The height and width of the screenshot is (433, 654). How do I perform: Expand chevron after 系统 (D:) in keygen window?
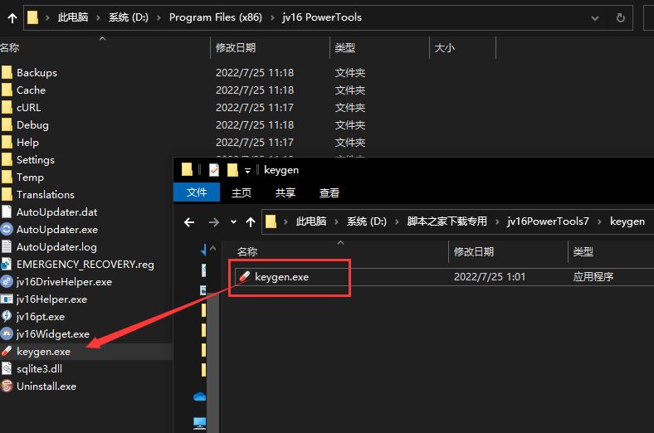tap(397, 221)
